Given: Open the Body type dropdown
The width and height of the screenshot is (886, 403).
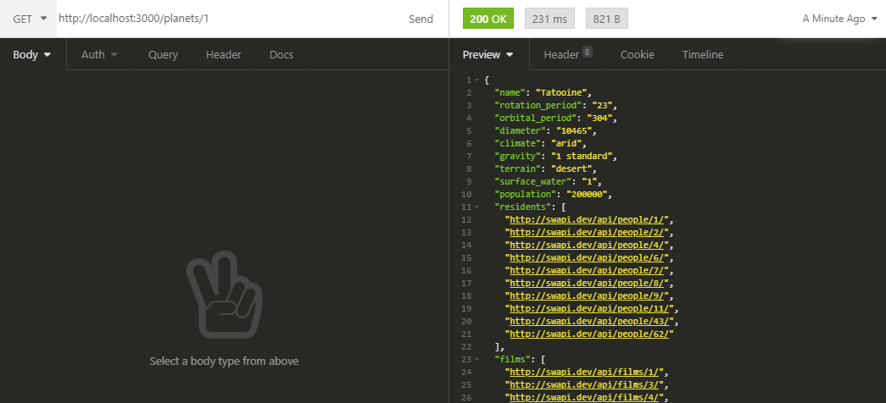Looking at the screenshot, I should [32, 55].
